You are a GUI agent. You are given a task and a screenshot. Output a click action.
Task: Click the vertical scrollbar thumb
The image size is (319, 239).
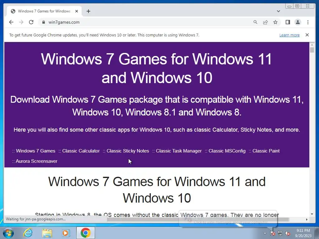click(x=312, y=49)
